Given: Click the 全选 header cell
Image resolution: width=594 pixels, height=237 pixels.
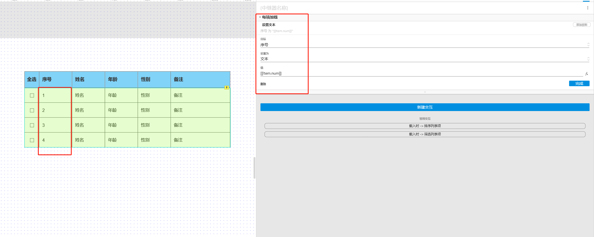Looking at the screenshot, I should (32, 80).
